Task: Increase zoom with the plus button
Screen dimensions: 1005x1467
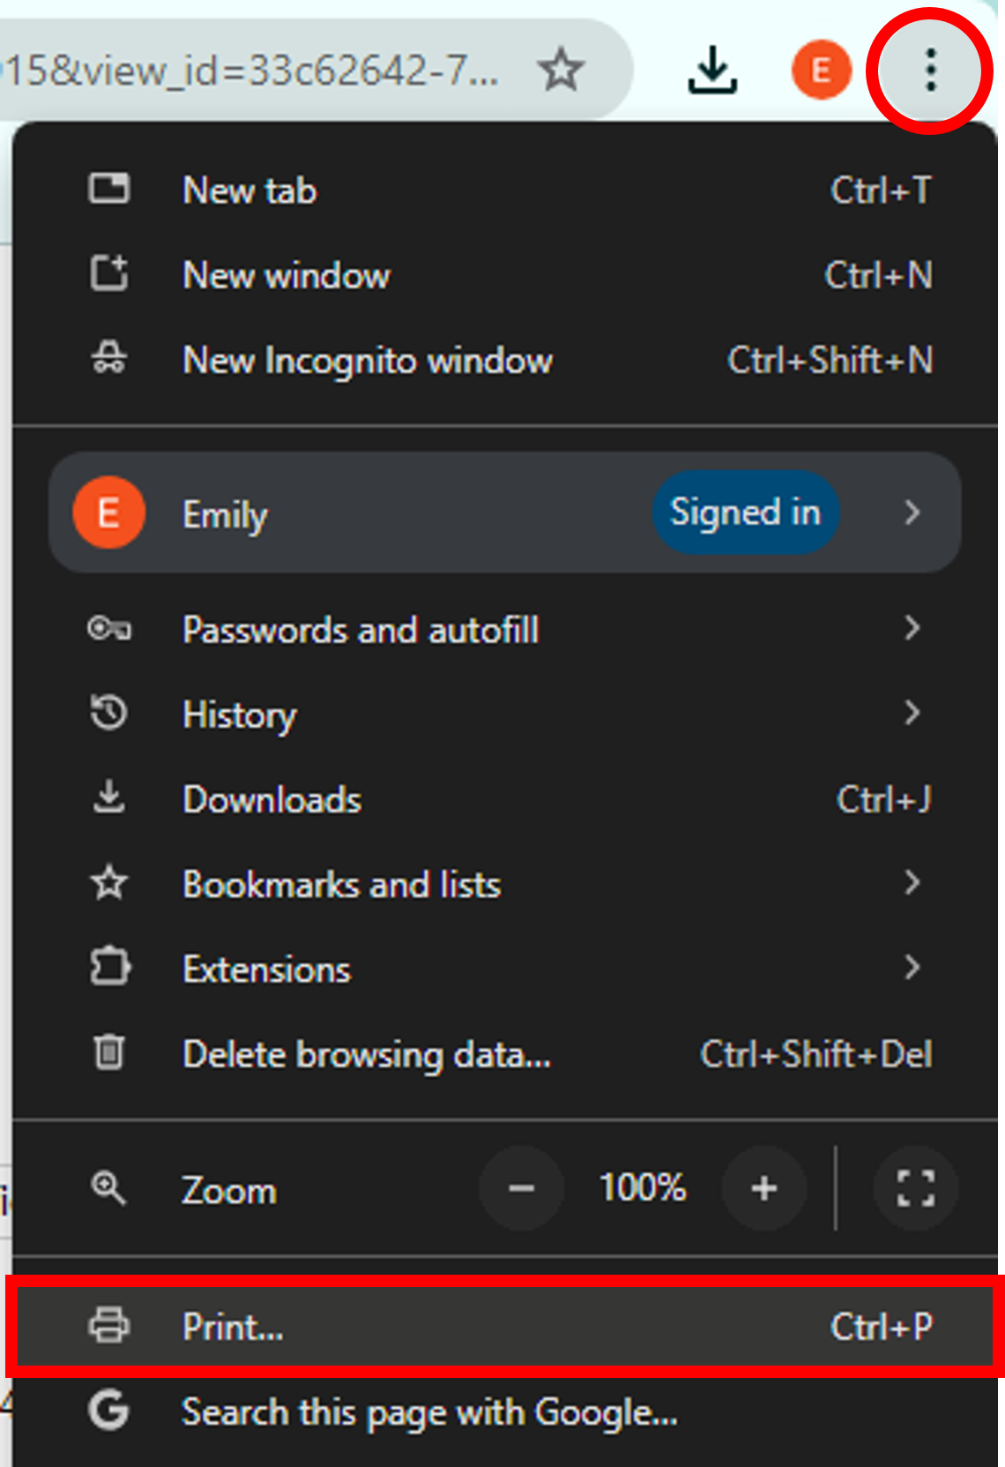Action: 763,1188
